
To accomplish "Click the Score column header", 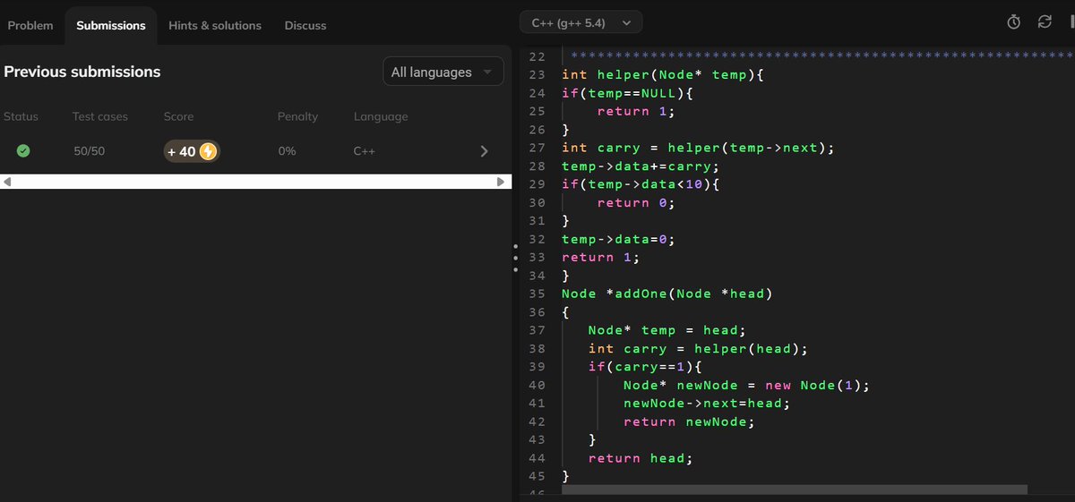I will tap(178, 116).
